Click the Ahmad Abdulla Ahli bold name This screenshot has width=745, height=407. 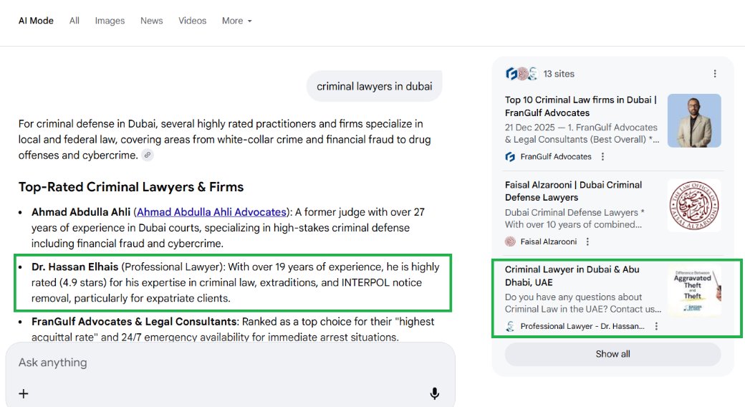(x=81, y=212)
